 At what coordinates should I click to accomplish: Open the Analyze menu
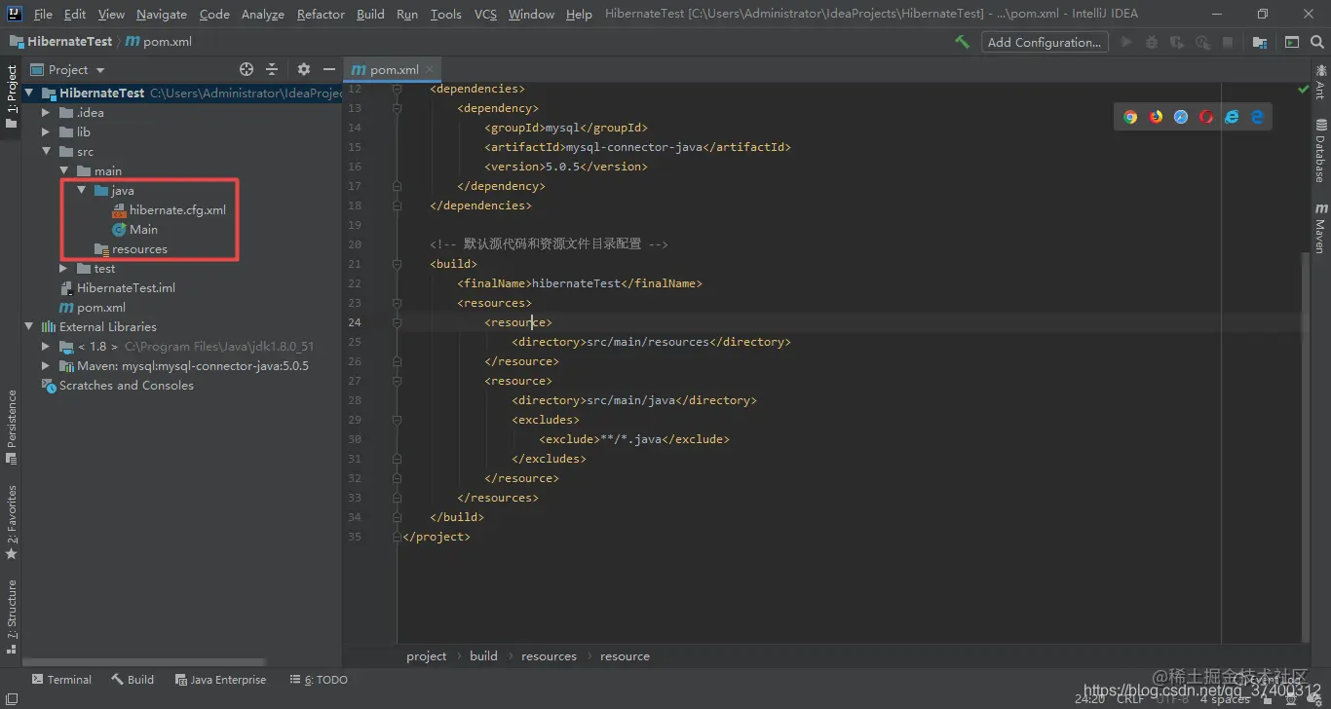262,14
